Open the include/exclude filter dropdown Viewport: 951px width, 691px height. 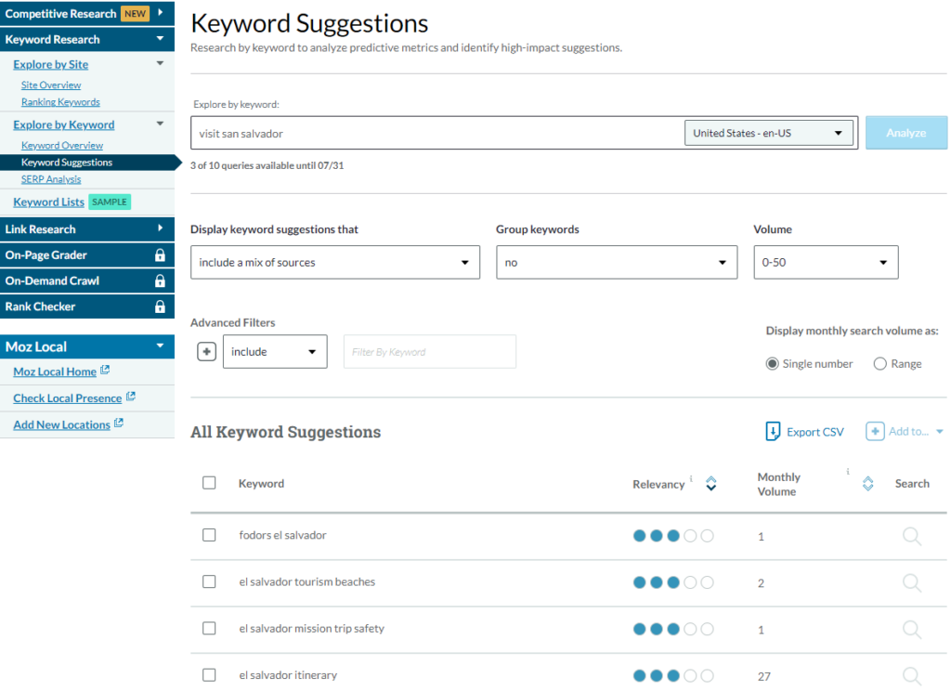coord(274,352)
